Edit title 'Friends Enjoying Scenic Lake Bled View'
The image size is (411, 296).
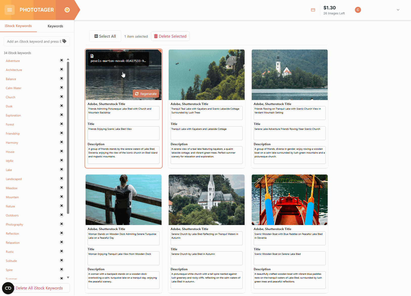[123, 133]
